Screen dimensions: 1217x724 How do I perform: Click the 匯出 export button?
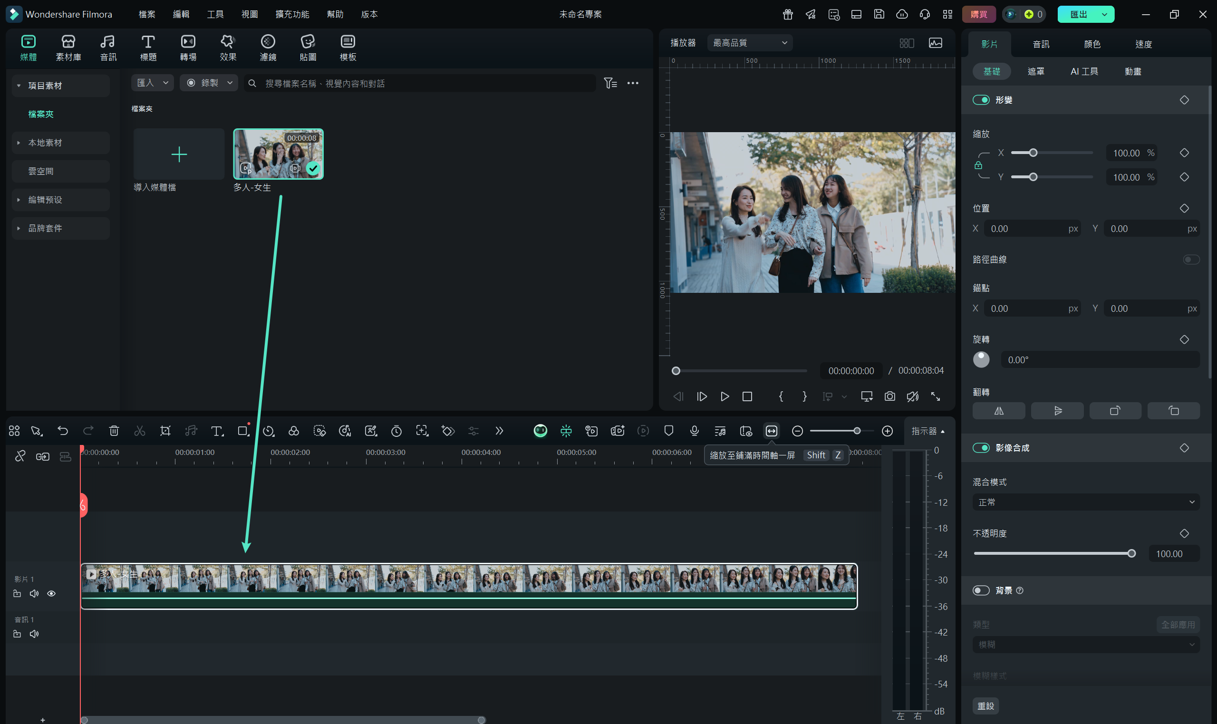pos(1079,14)
